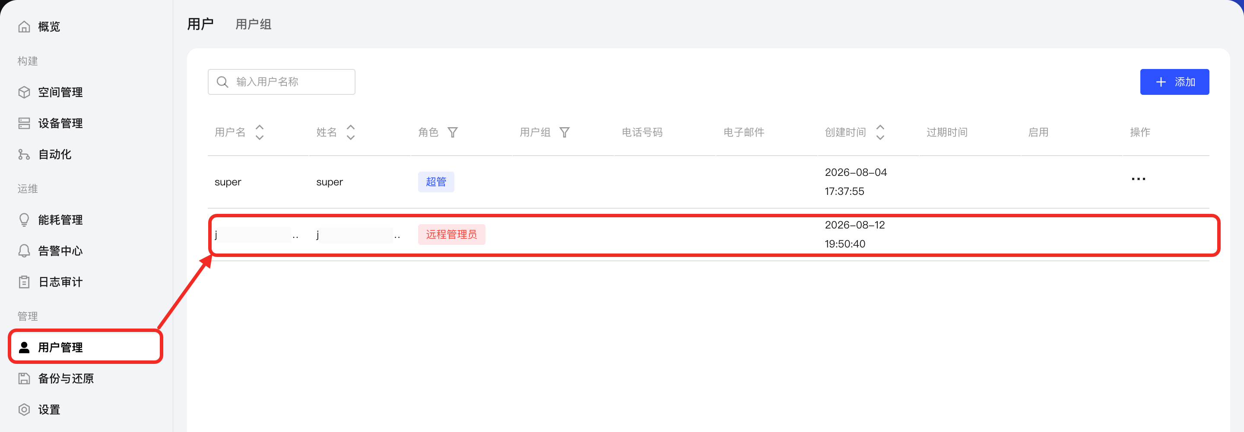Click the 电子邮件 column header
Viewport: 1244px width, 432px height.
pos(744,132)
